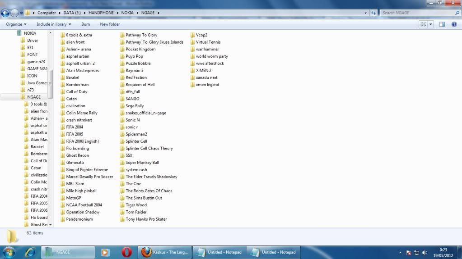
Task: Select the 0 tools & extra folder icon
Action: pos(62,35)
